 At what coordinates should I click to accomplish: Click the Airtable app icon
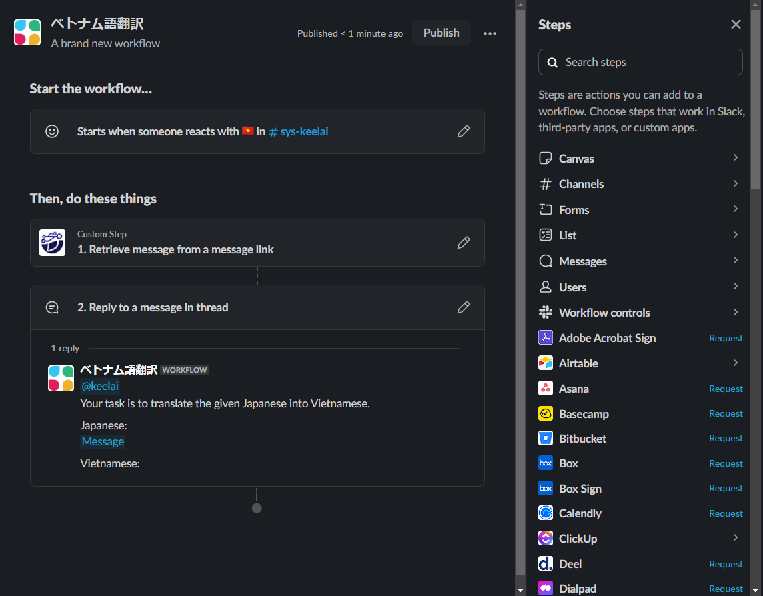[546, 363]
